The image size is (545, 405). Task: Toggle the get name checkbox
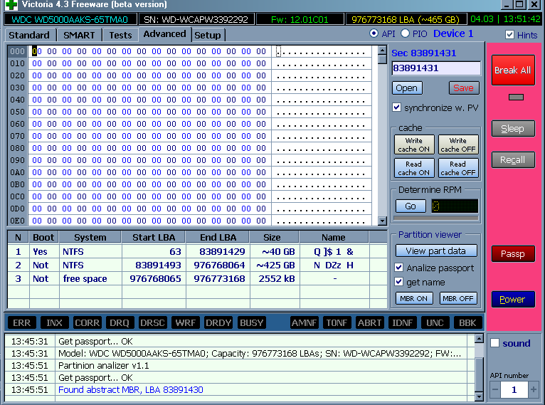pos(399,282)
